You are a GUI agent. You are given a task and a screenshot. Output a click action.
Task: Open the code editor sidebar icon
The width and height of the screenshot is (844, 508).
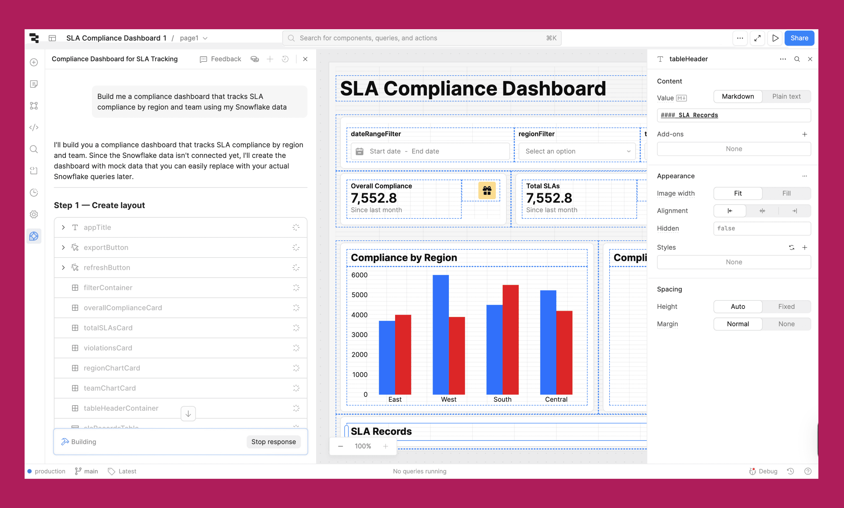pyautogui.click(x=34, y=127)
